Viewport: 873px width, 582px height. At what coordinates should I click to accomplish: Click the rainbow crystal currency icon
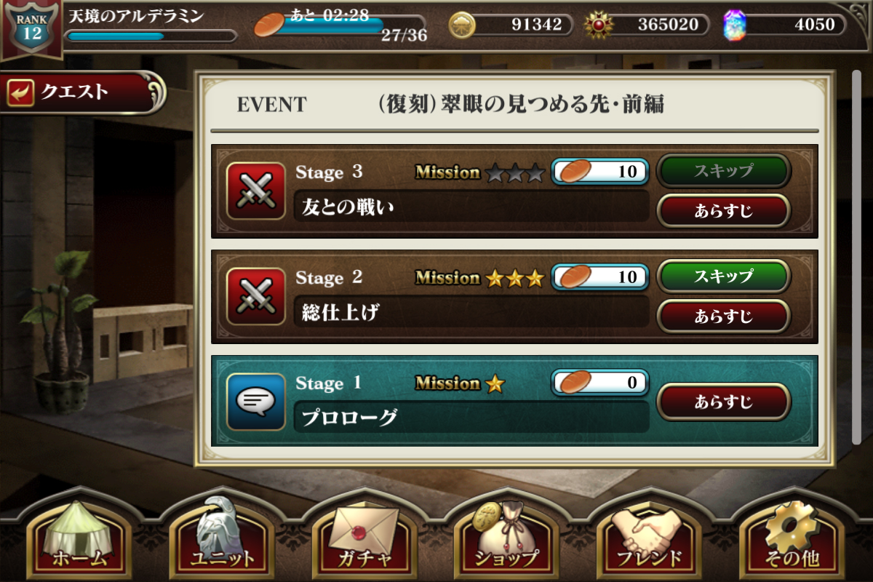pos(735,25)
